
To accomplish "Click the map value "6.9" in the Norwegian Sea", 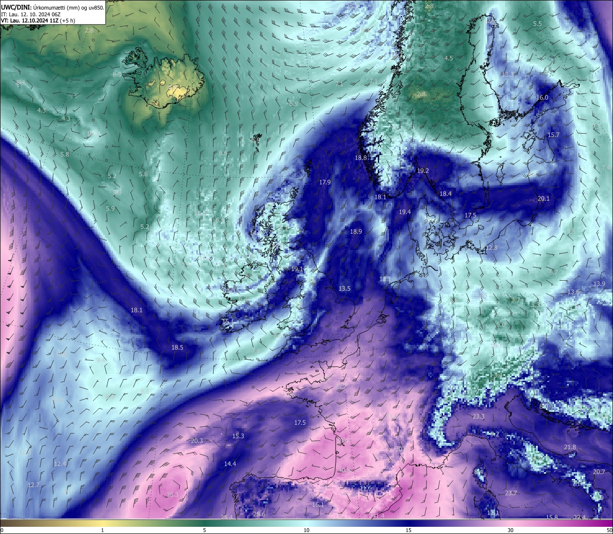I will click(x=294, y=103).
